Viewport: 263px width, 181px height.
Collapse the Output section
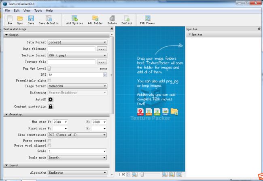[6, 35]
